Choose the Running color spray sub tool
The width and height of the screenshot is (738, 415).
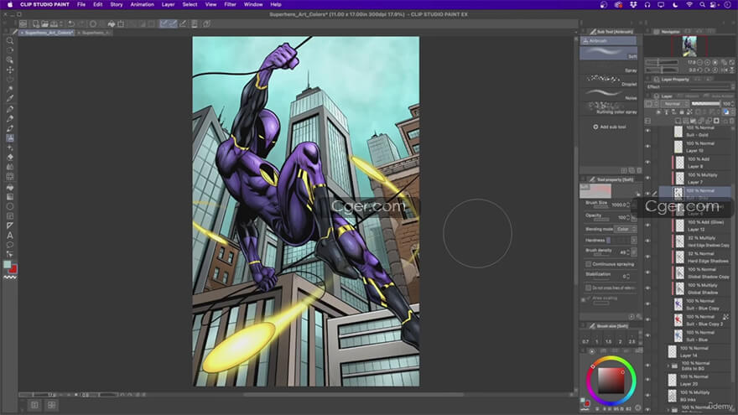pos(608,108)
